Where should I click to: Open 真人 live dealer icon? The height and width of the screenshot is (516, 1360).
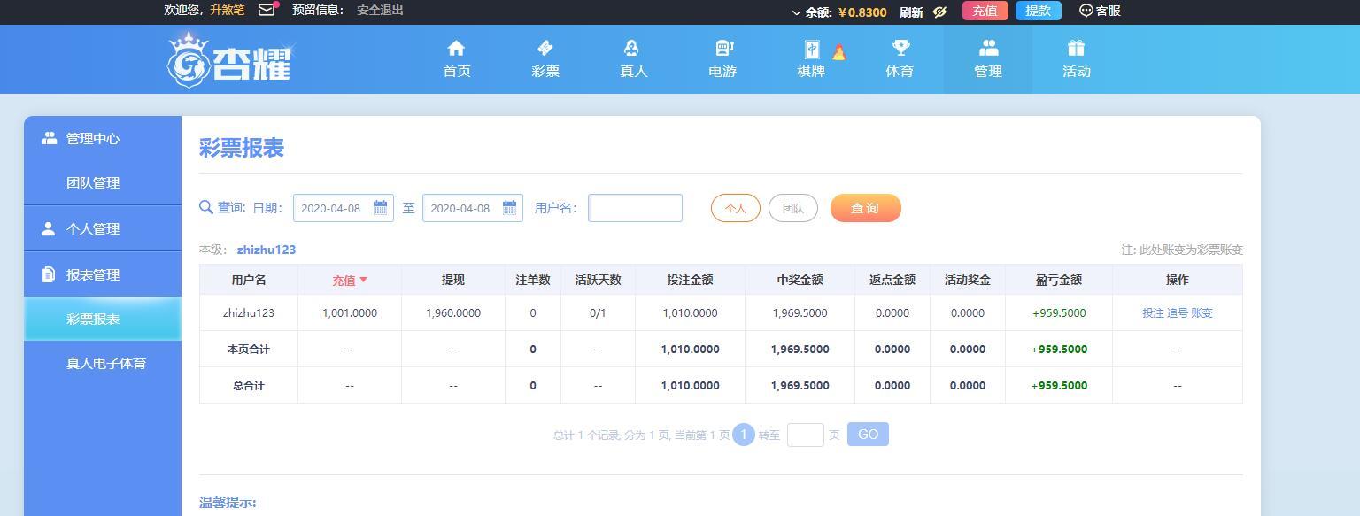[631, 48]
